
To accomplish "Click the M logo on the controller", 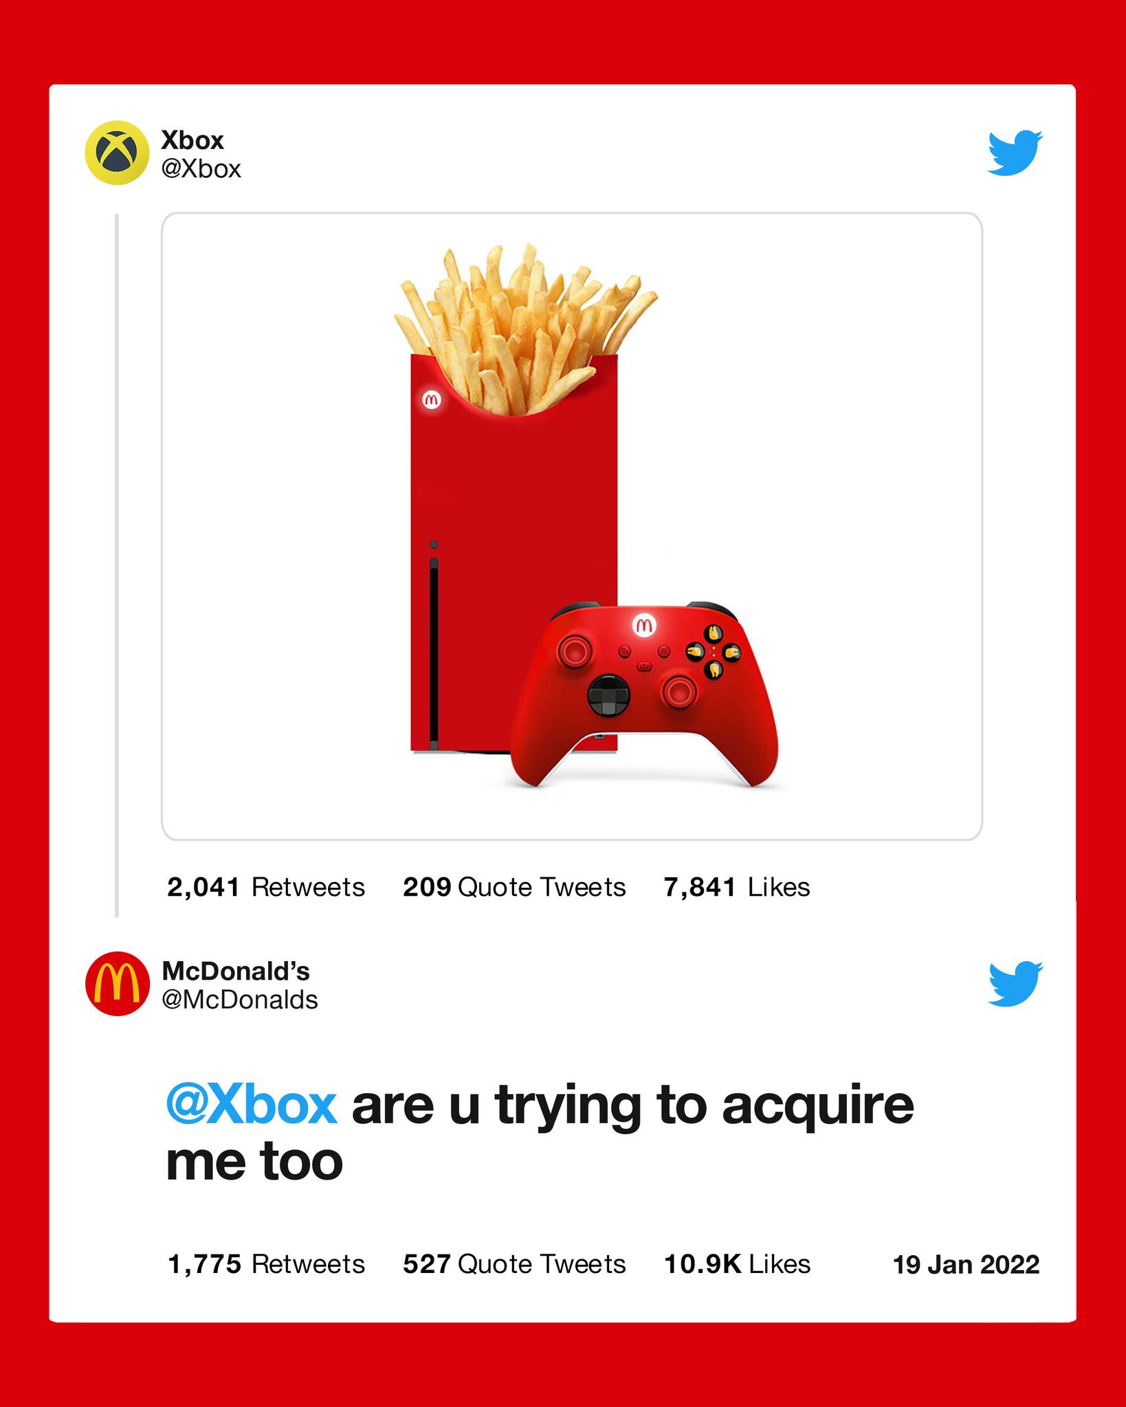I will (644, 625).
